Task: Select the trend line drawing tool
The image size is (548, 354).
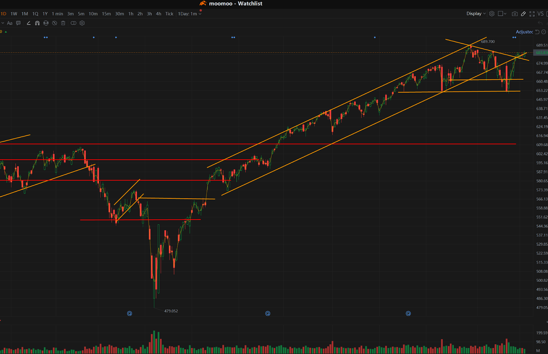Action: coord(28,23)
